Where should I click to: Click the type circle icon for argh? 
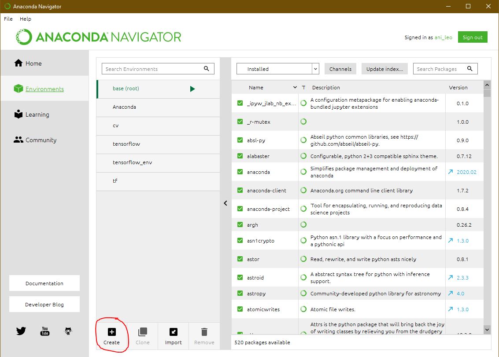303,225
